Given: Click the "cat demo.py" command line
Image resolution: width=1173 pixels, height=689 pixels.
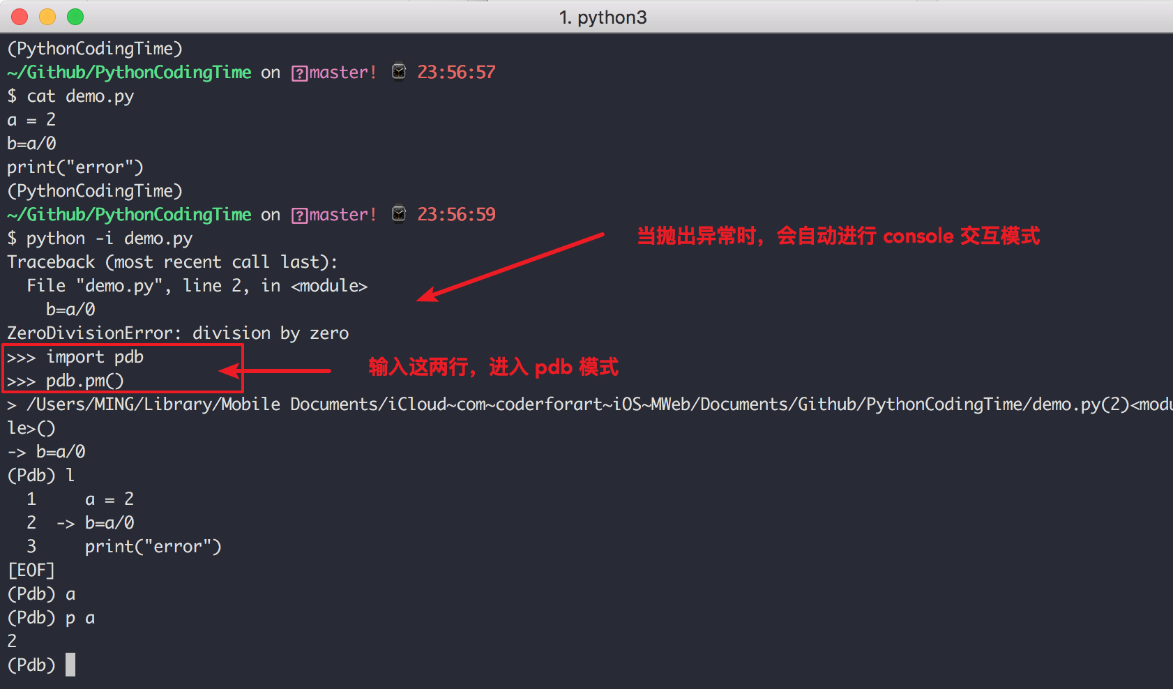Looking at the screenshot, I should click(80, 96).
